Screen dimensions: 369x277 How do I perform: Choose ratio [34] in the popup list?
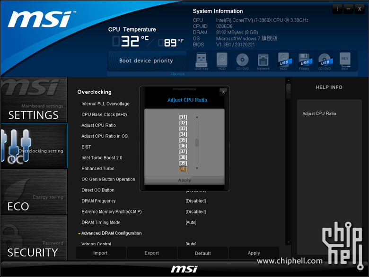tap(183, 134)
